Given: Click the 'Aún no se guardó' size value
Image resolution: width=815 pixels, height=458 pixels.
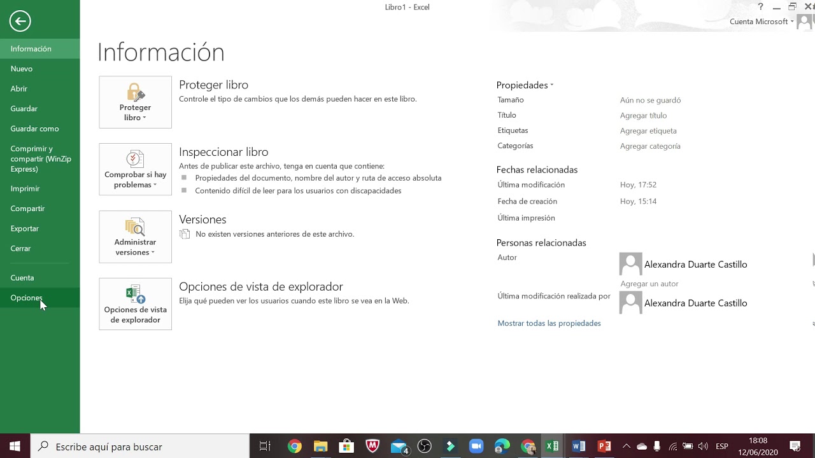Looking at the screenshot, I should pyautogui.click(x=650, y=100).
